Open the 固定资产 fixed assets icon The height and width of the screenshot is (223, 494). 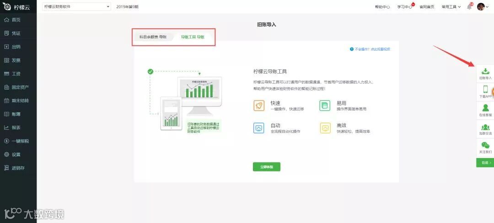pos(6,87)
